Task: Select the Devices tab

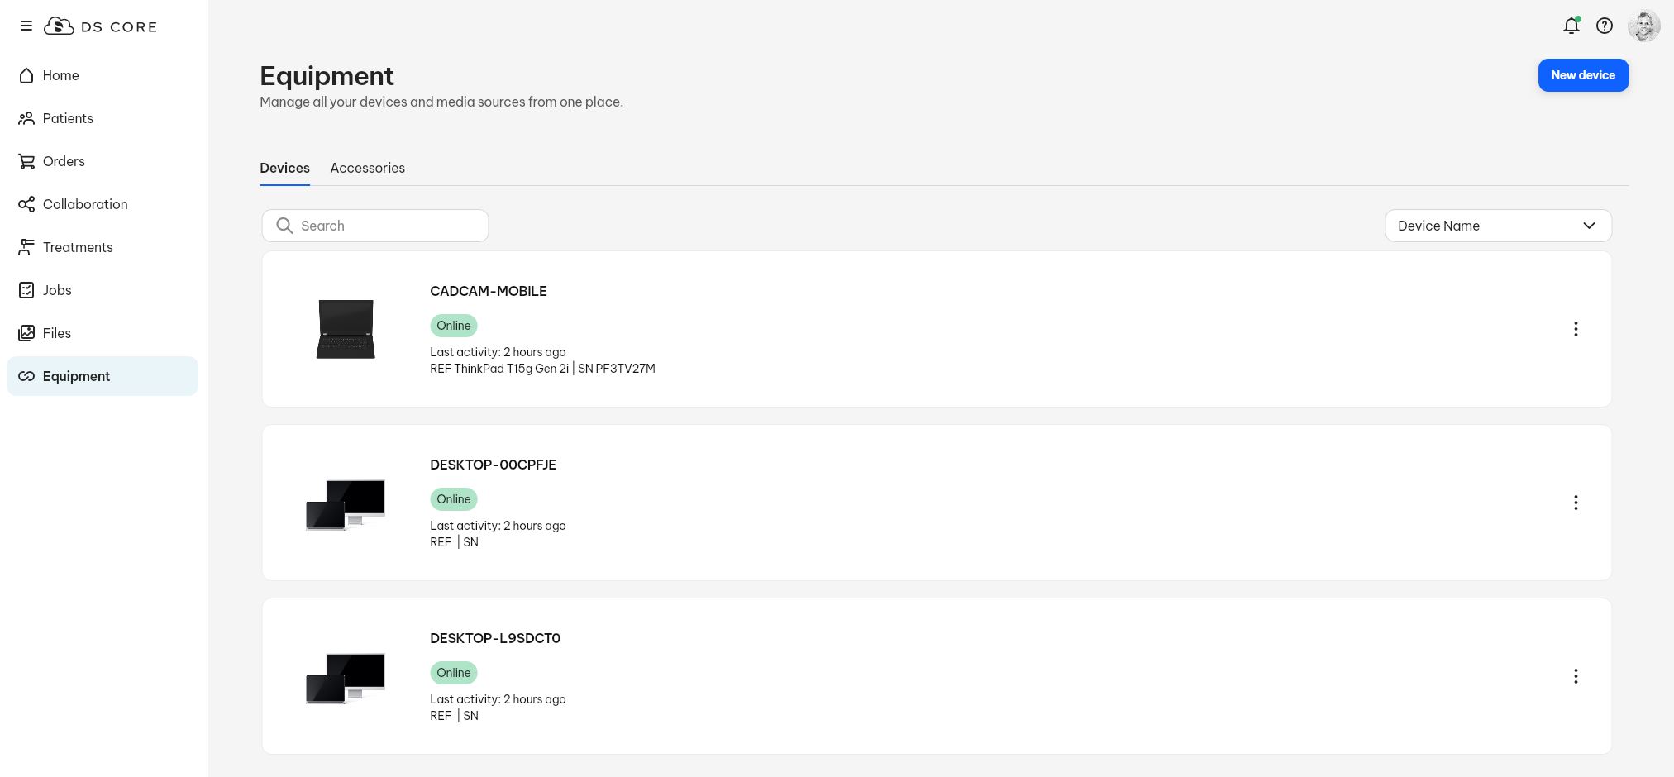Action: [x=284, y=168]
